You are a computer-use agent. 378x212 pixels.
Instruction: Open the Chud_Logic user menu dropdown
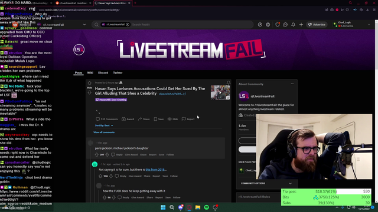(351, 24)
